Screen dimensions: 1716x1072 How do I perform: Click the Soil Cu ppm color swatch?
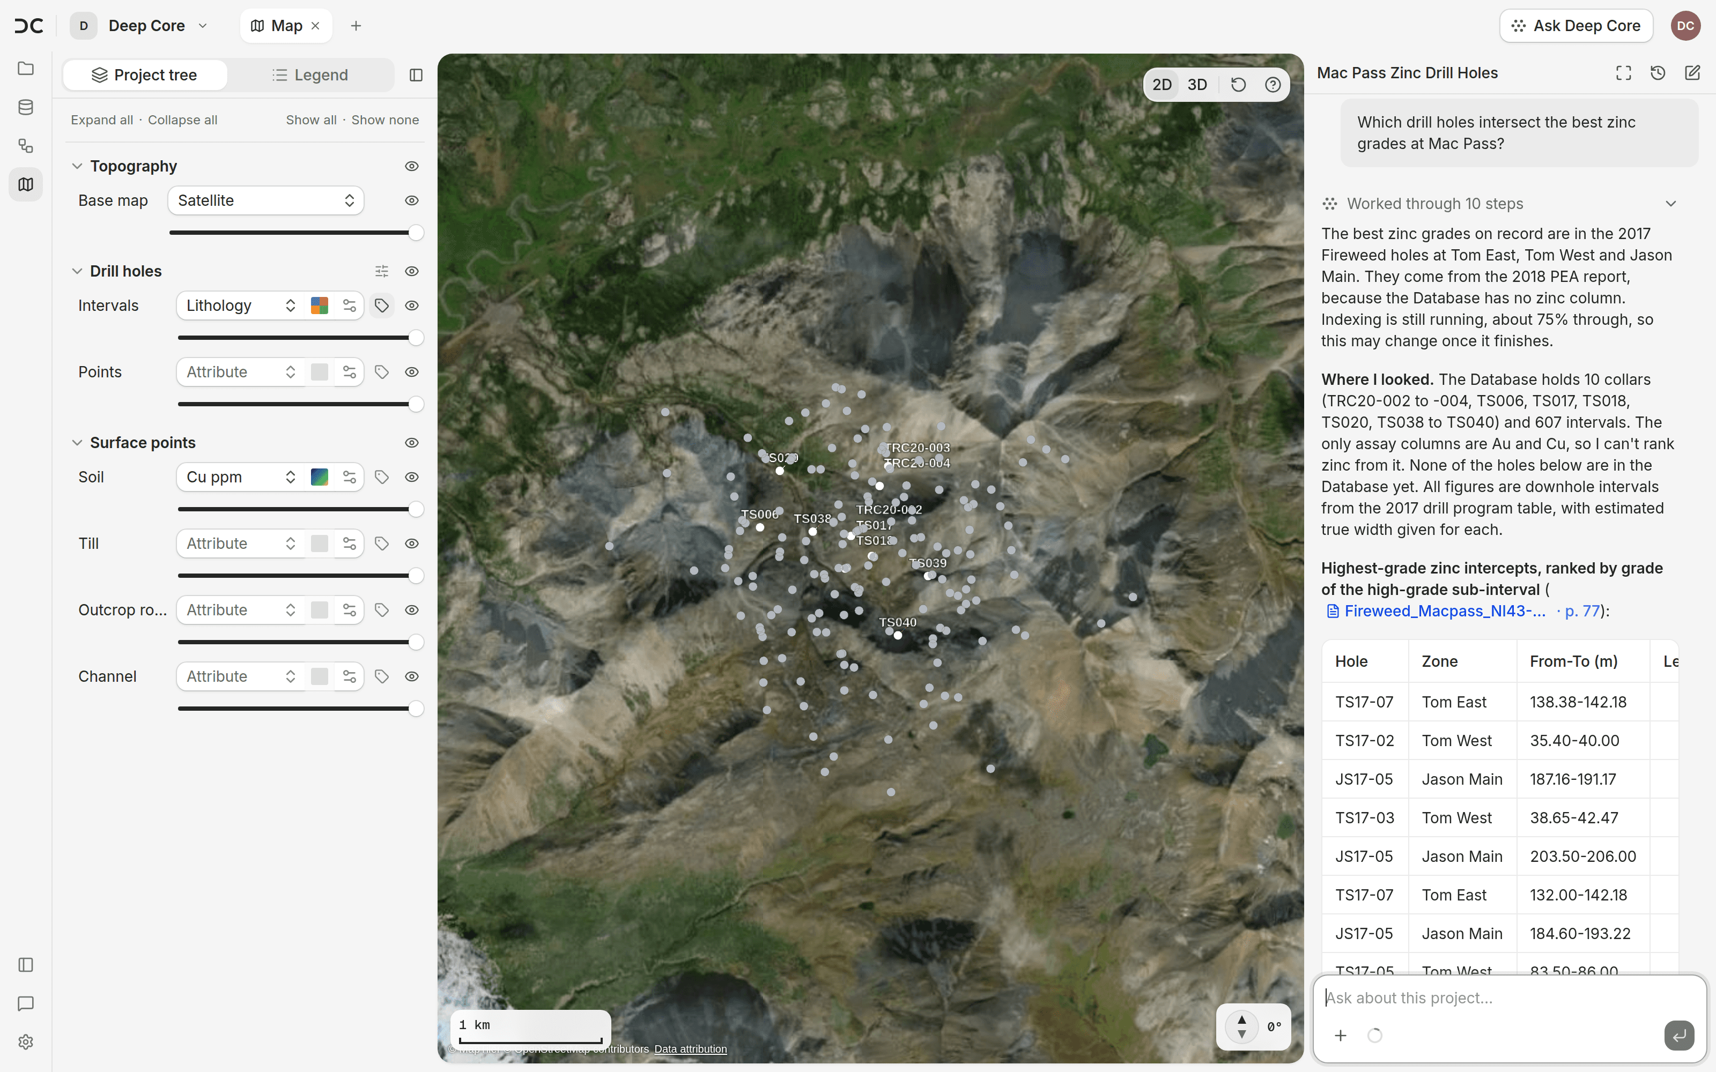[320, 477]
